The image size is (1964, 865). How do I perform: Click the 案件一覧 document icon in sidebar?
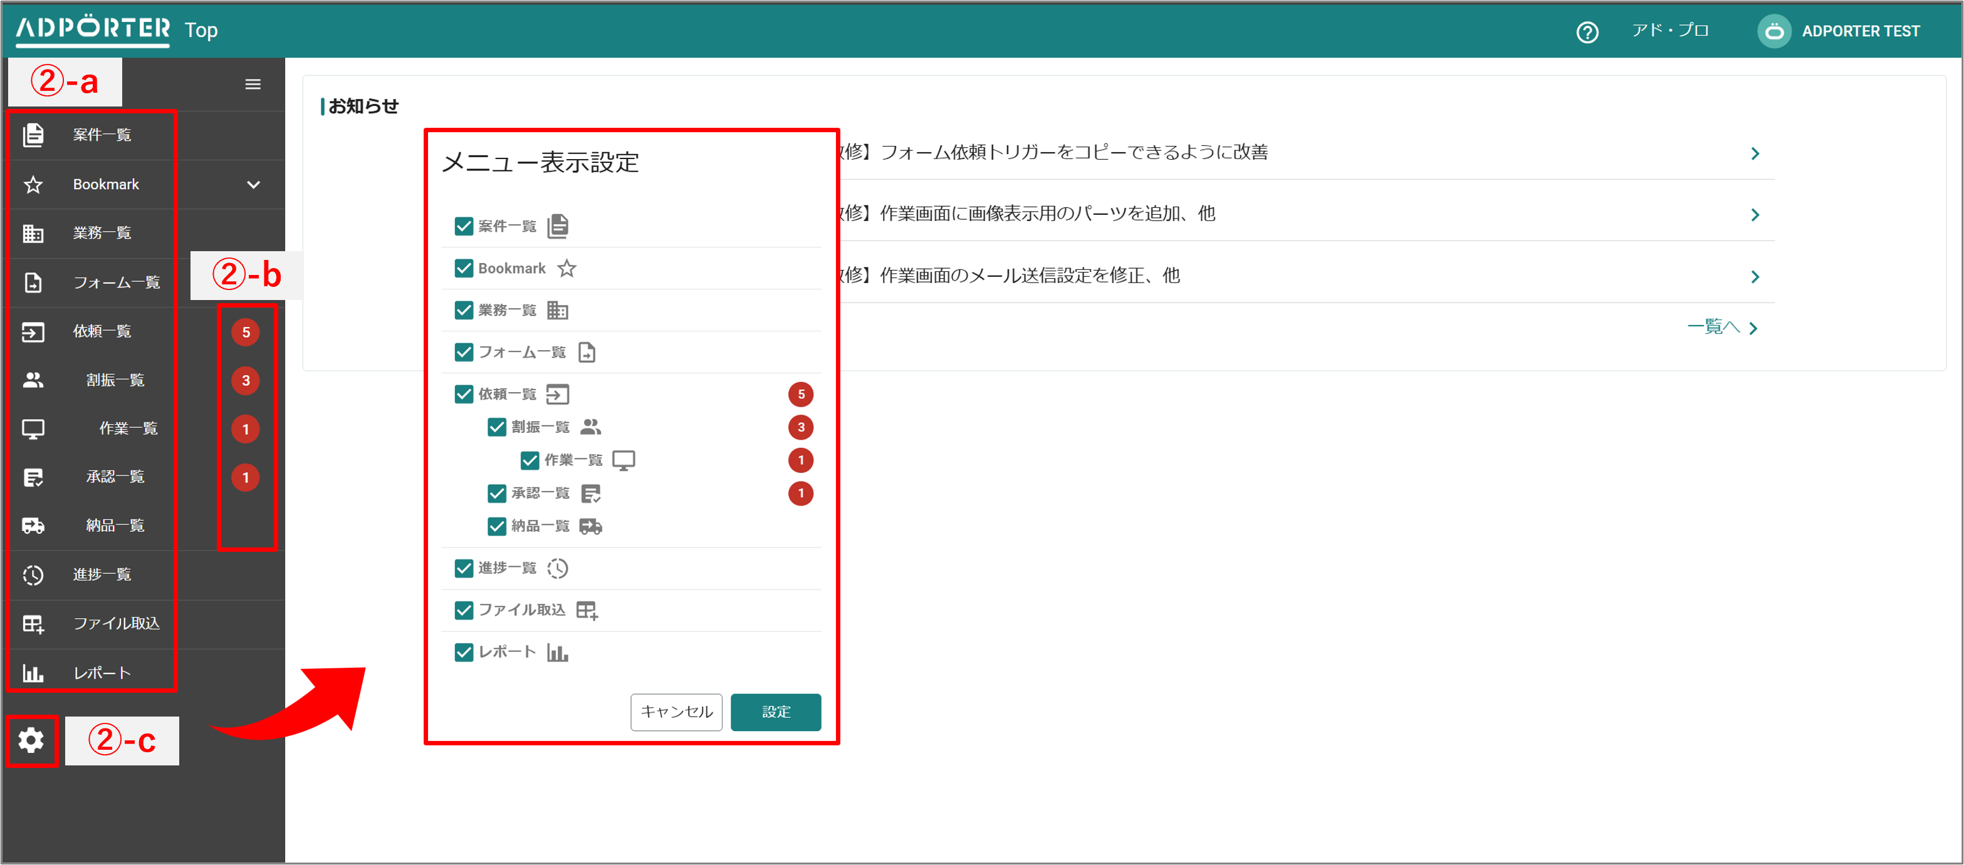(33, 135)
